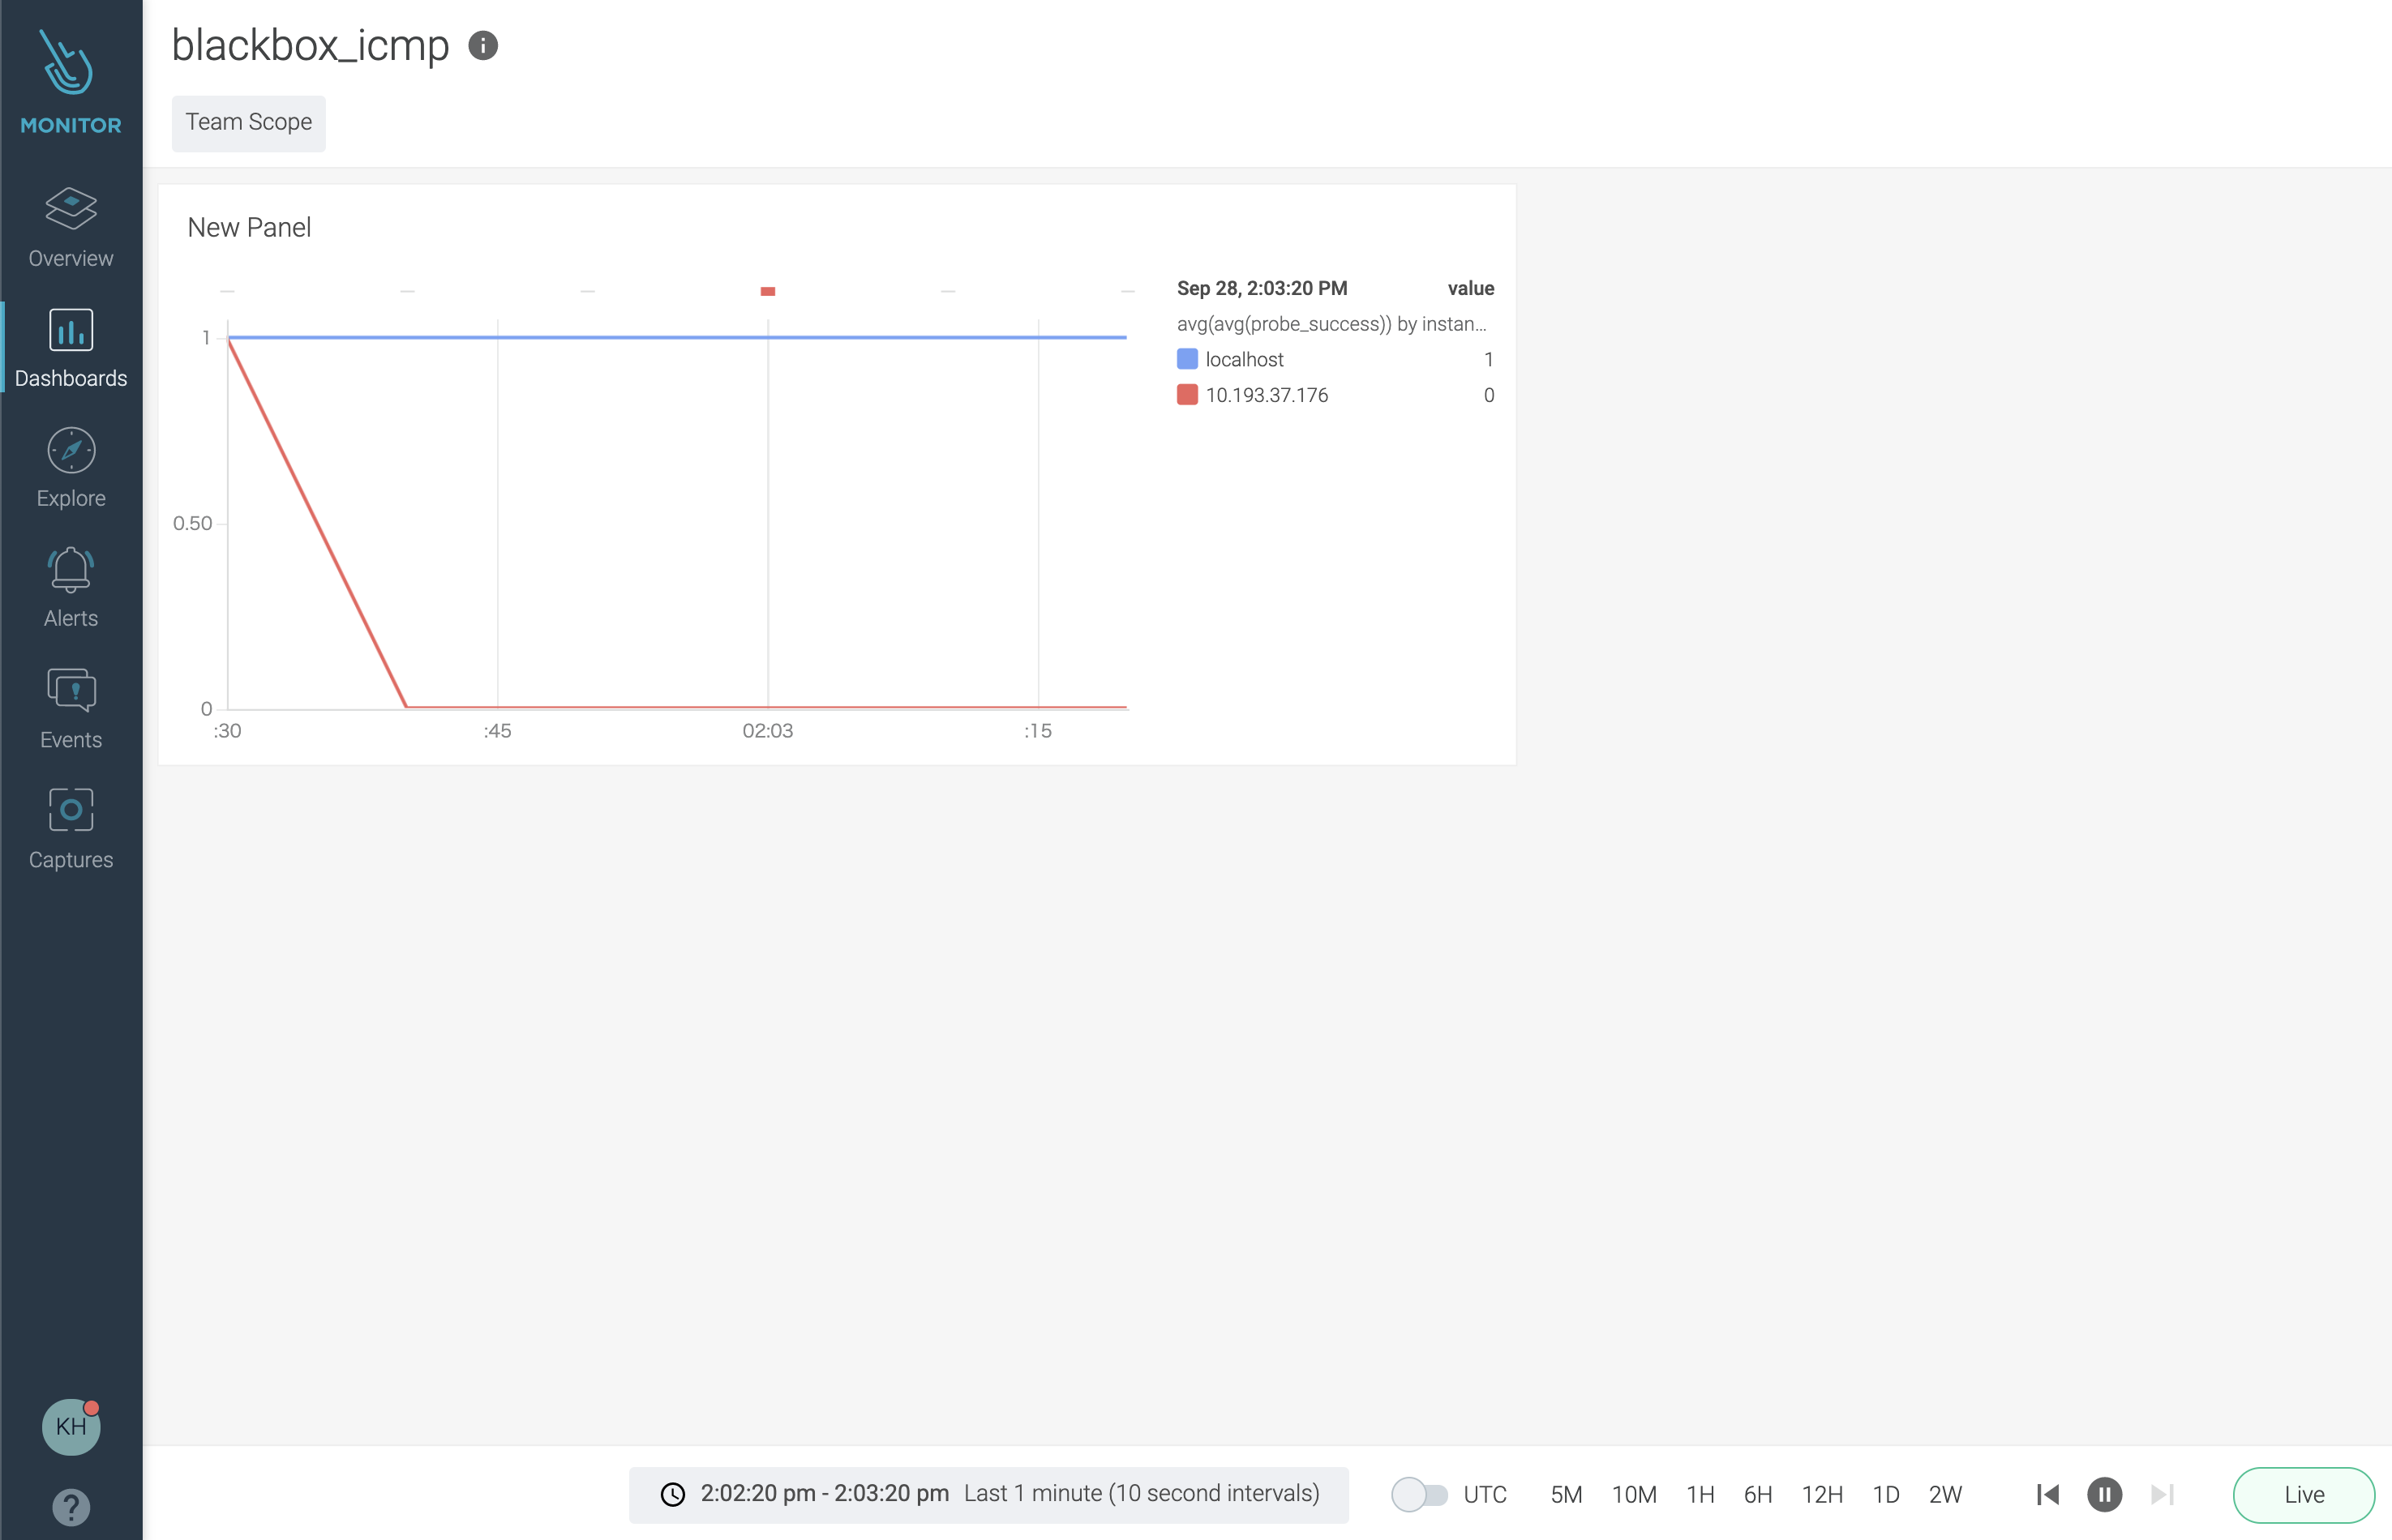2392x1540 pixels.
Task: Select the 5M time preset
Action: [1566, 1494]
